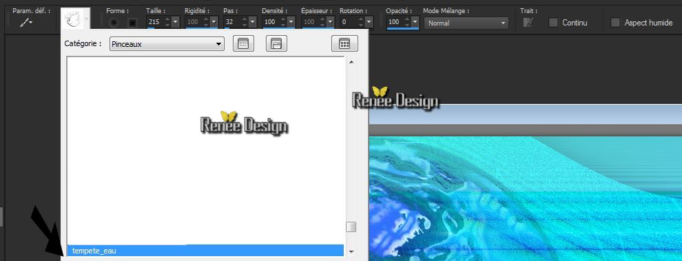
Task: Click the brush list scrollbar thumb
Action: (x=351, y=227)
